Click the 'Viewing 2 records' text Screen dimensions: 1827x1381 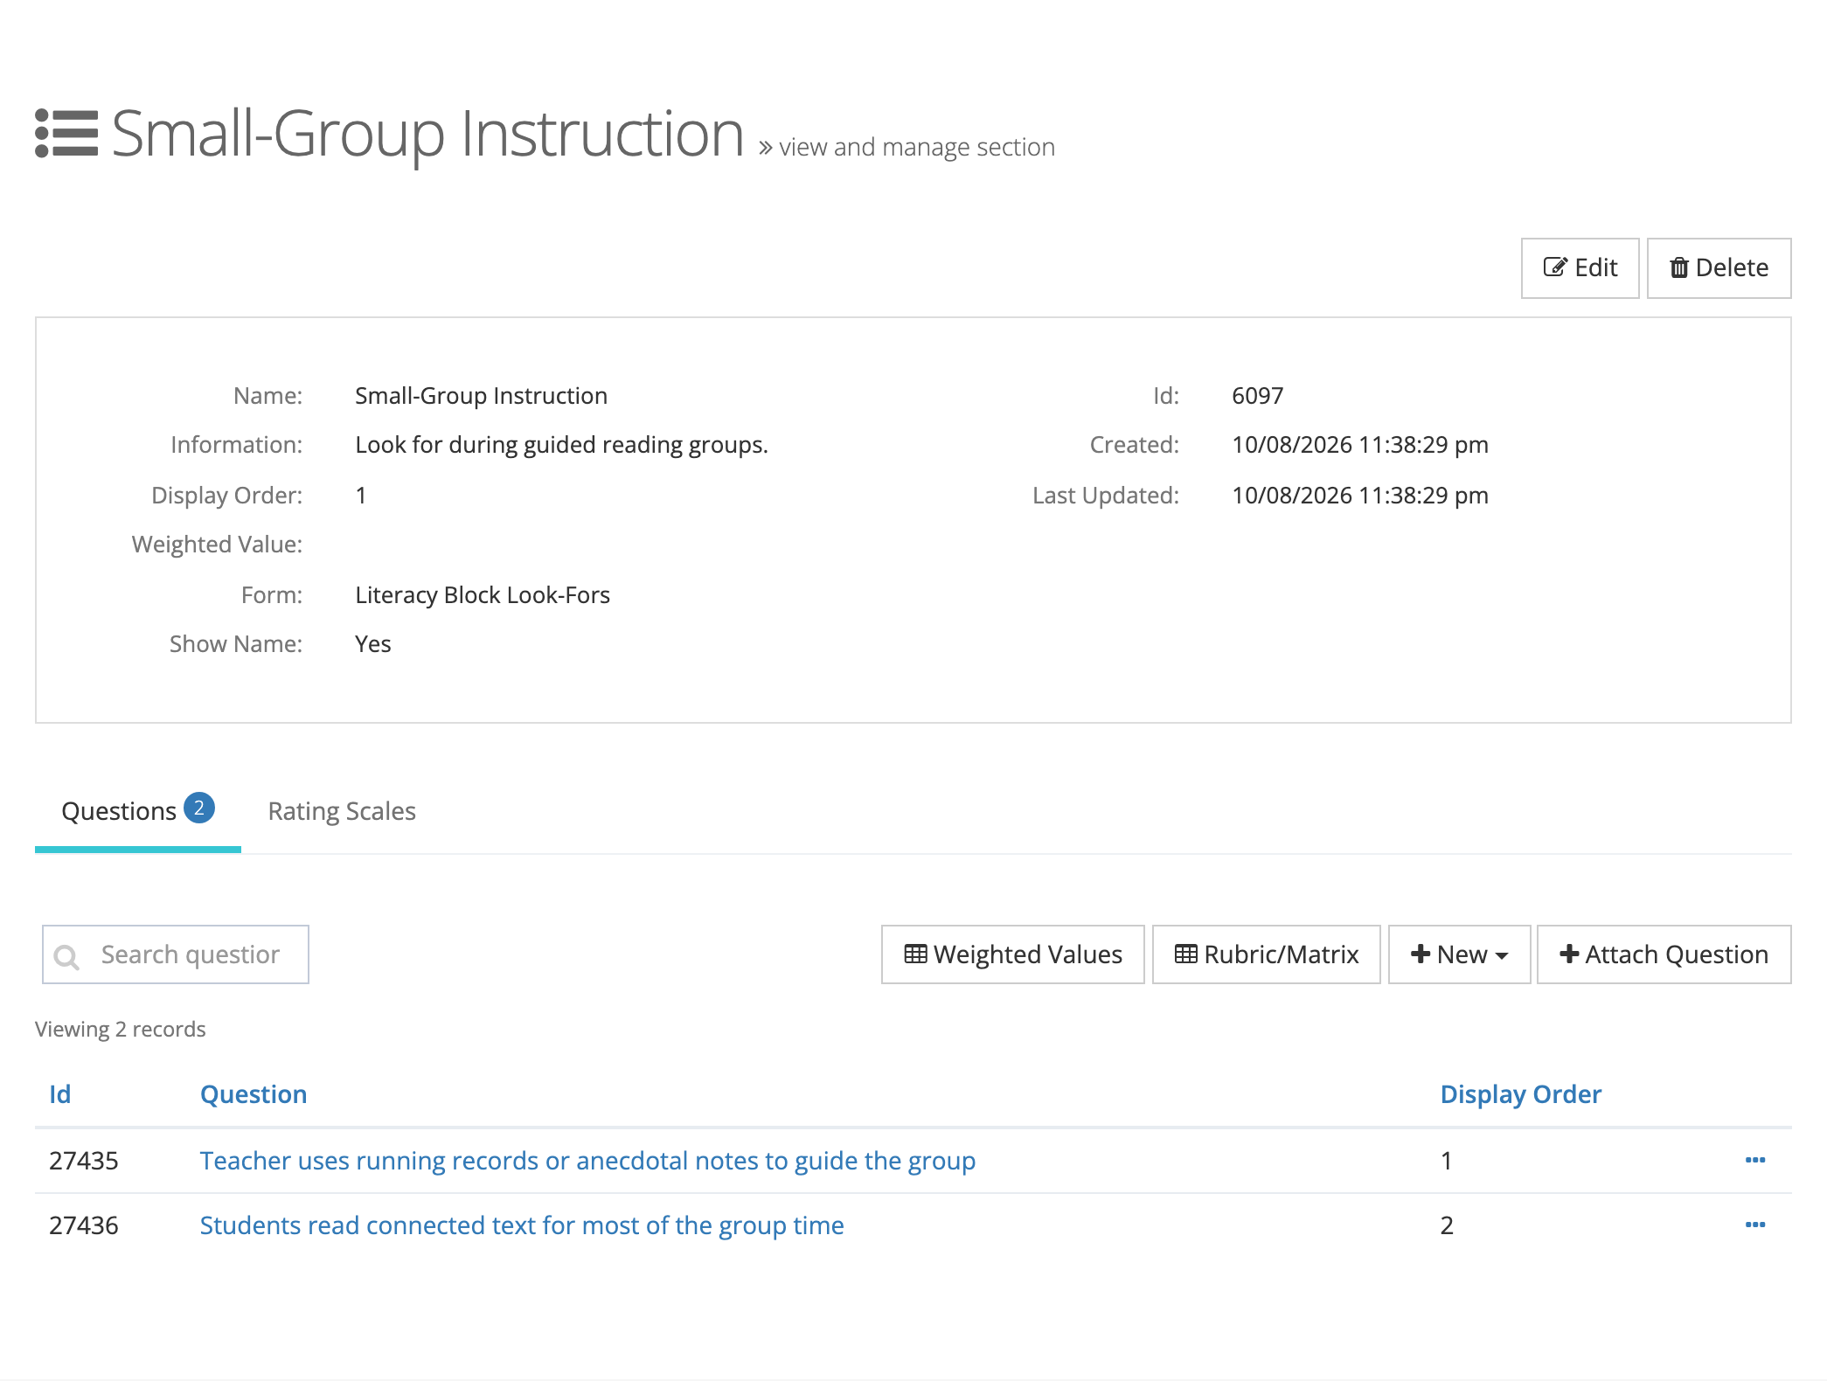121,1030
